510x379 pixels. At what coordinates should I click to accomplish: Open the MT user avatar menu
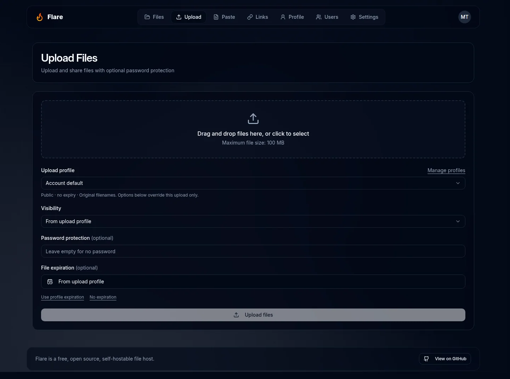tap(465, 17)
